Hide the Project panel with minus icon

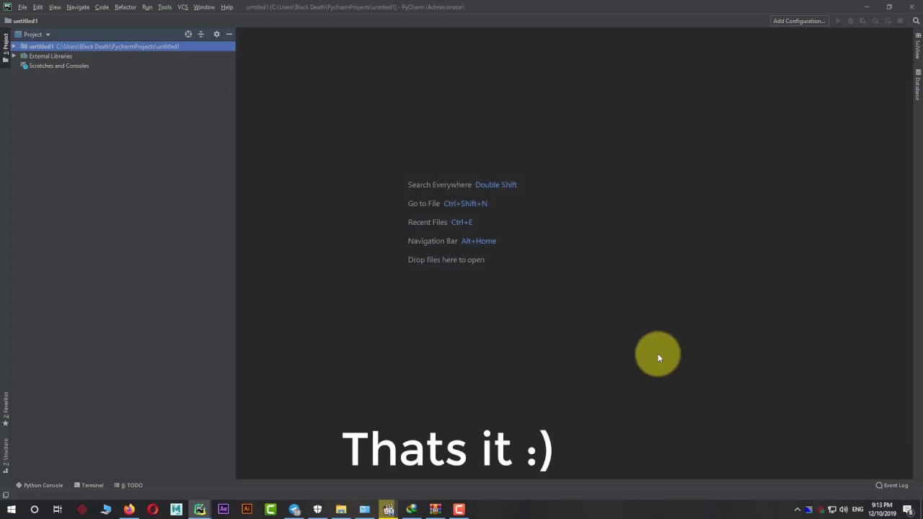coord(229,34)
